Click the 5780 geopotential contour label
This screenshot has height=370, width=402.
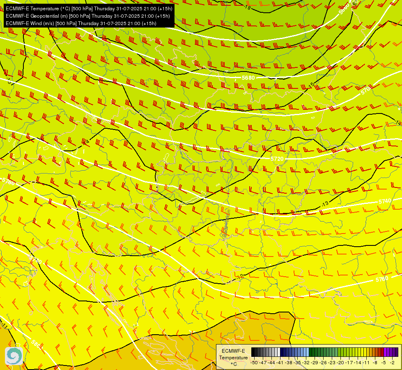(x=36, y=260)
